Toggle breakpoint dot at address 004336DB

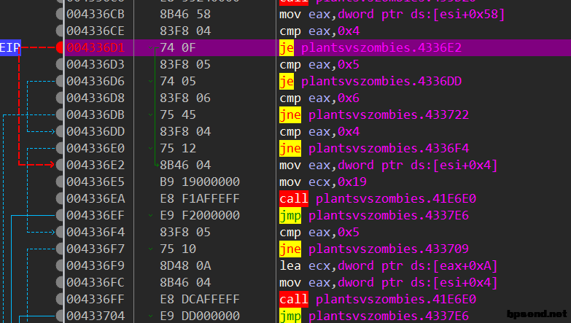click(60, 114)
